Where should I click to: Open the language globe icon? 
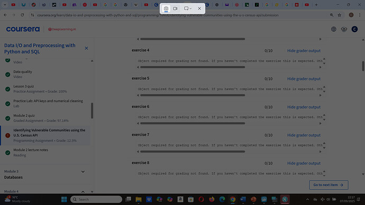(334, 29)
